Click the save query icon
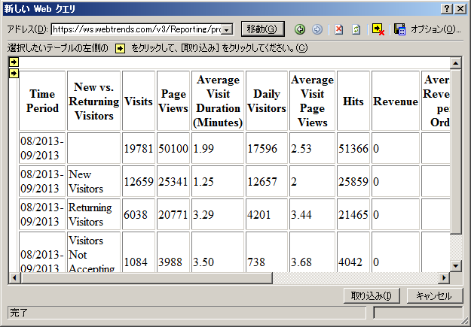Image resolution: width=471 pixels, height=327 pixels. [400, 29]
